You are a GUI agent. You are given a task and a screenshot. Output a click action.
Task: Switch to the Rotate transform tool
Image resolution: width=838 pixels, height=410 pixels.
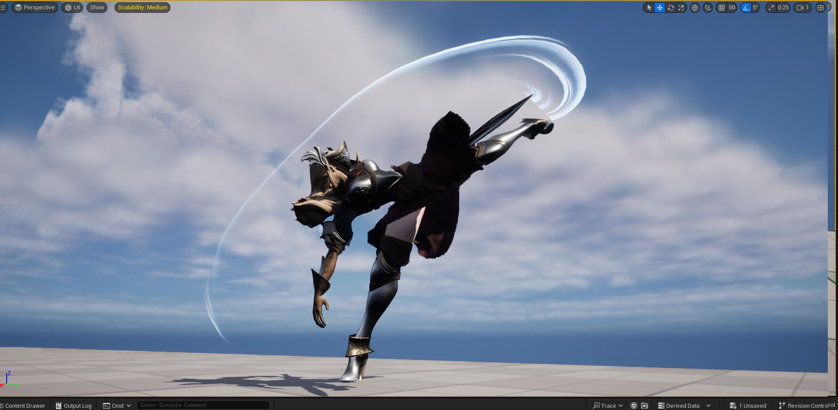(671, 8)
